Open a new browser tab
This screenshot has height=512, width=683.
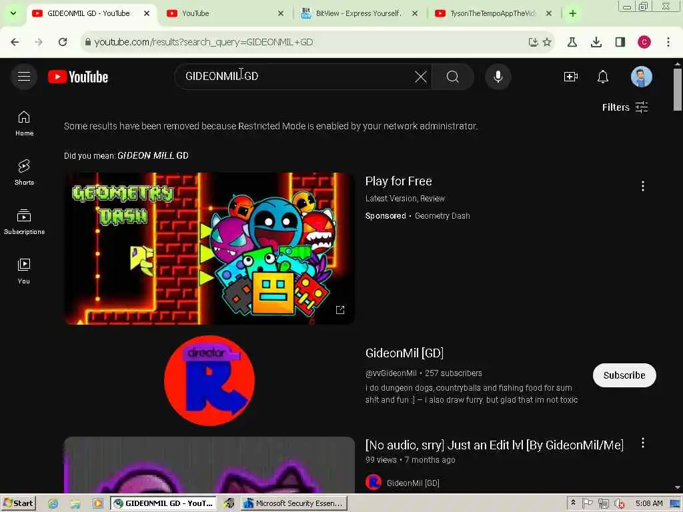573,13
